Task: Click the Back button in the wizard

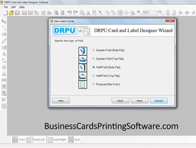Action: click(x=120, y=101)
